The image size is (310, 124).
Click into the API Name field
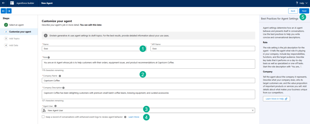click(x=202, y=48)
